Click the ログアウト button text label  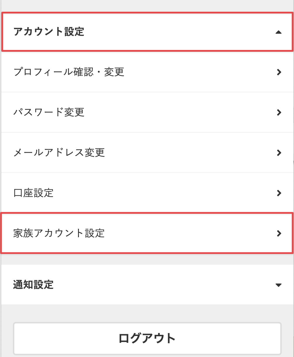tap(147, 338)
